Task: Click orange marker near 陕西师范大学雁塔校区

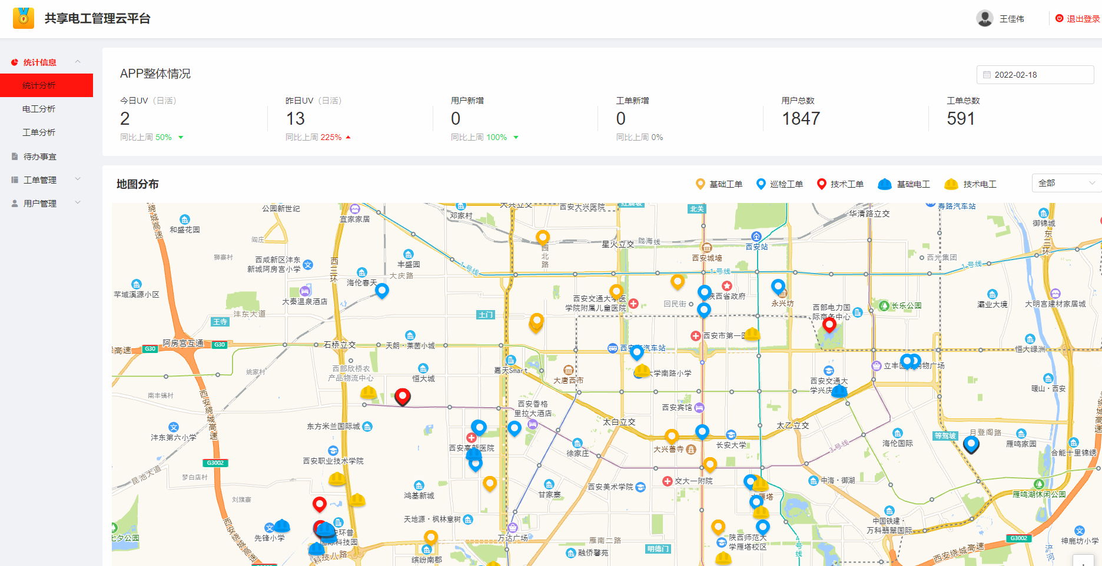Action: [718, 527]
